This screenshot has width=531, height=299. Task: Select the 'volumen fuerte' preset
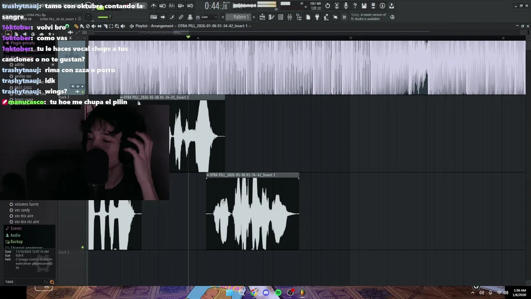[27, 204]
